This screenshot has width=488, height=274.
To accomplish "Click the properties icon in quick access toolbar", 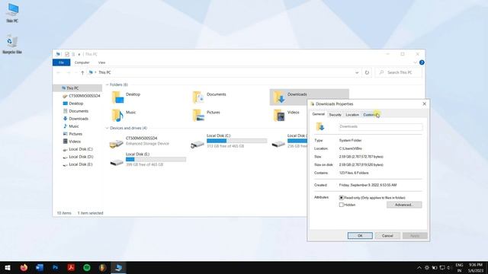I will tap(66, 54).
